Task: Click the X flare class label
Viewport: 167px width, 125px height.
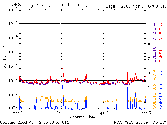Action: (149, 30)
